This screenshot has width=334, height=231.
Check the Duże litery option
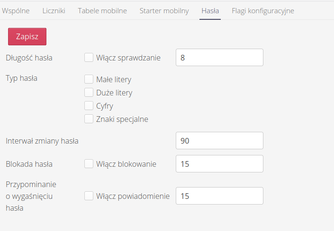89,93
